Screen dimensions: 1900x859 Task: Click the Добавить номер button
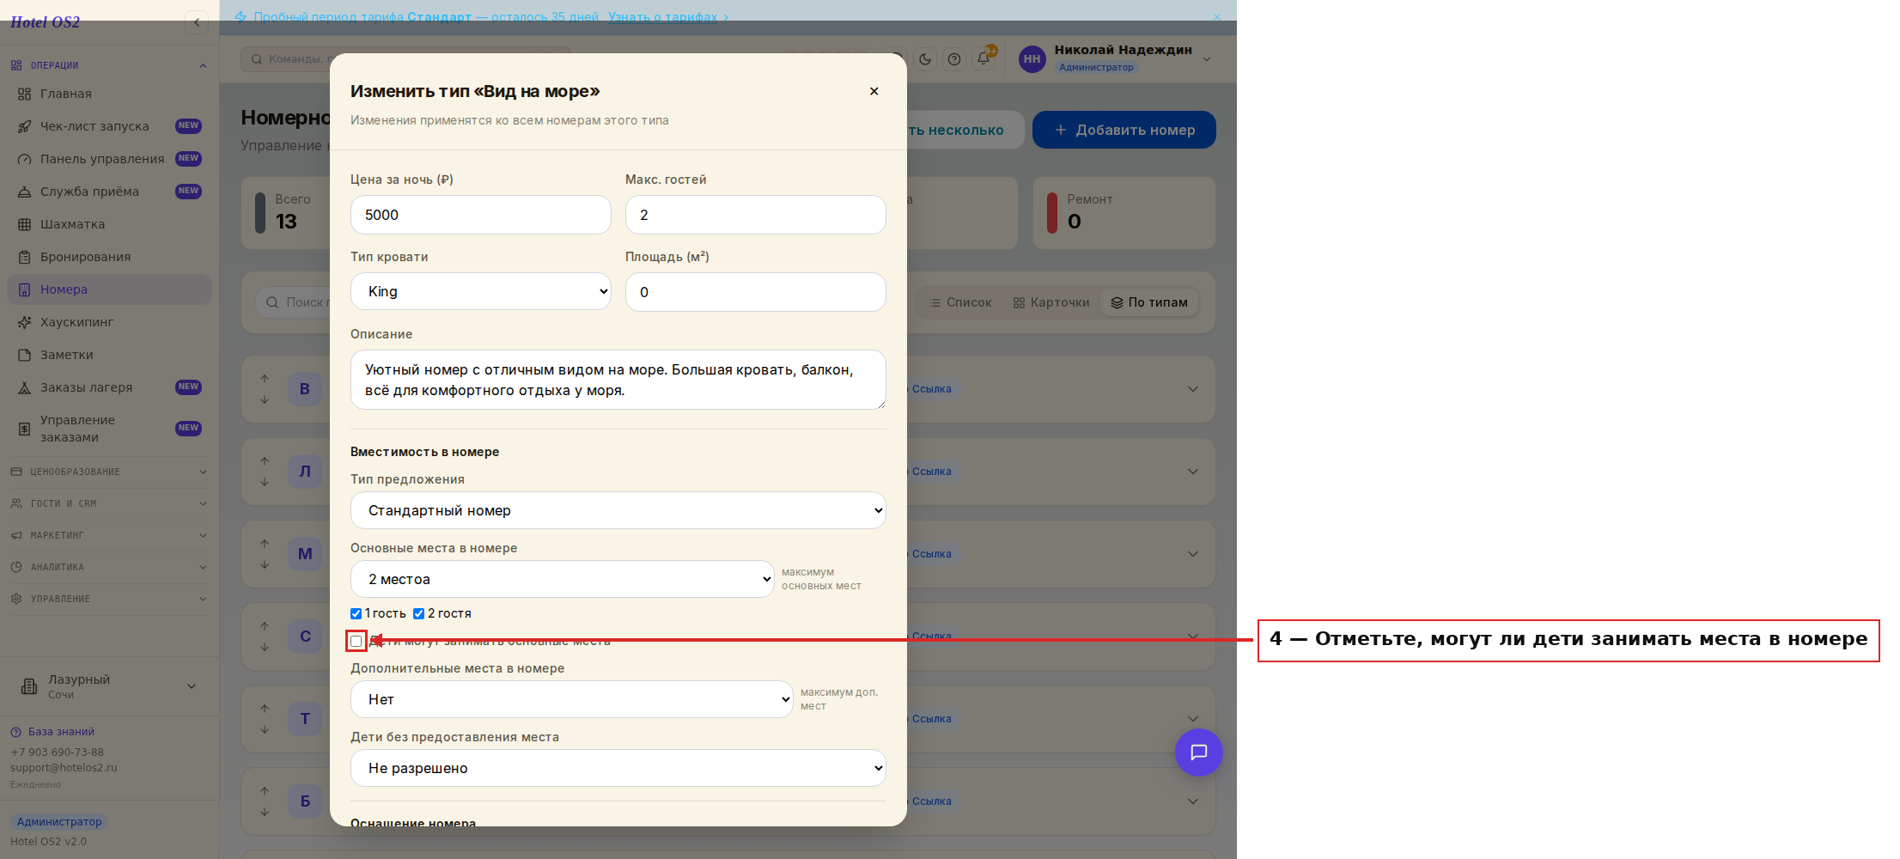(x=1124, y=130)
